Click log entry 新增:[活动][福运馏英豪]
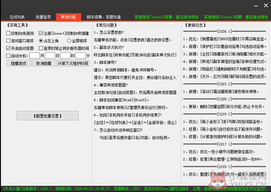Viewport: 271px width, 192px height. (221, 91)
